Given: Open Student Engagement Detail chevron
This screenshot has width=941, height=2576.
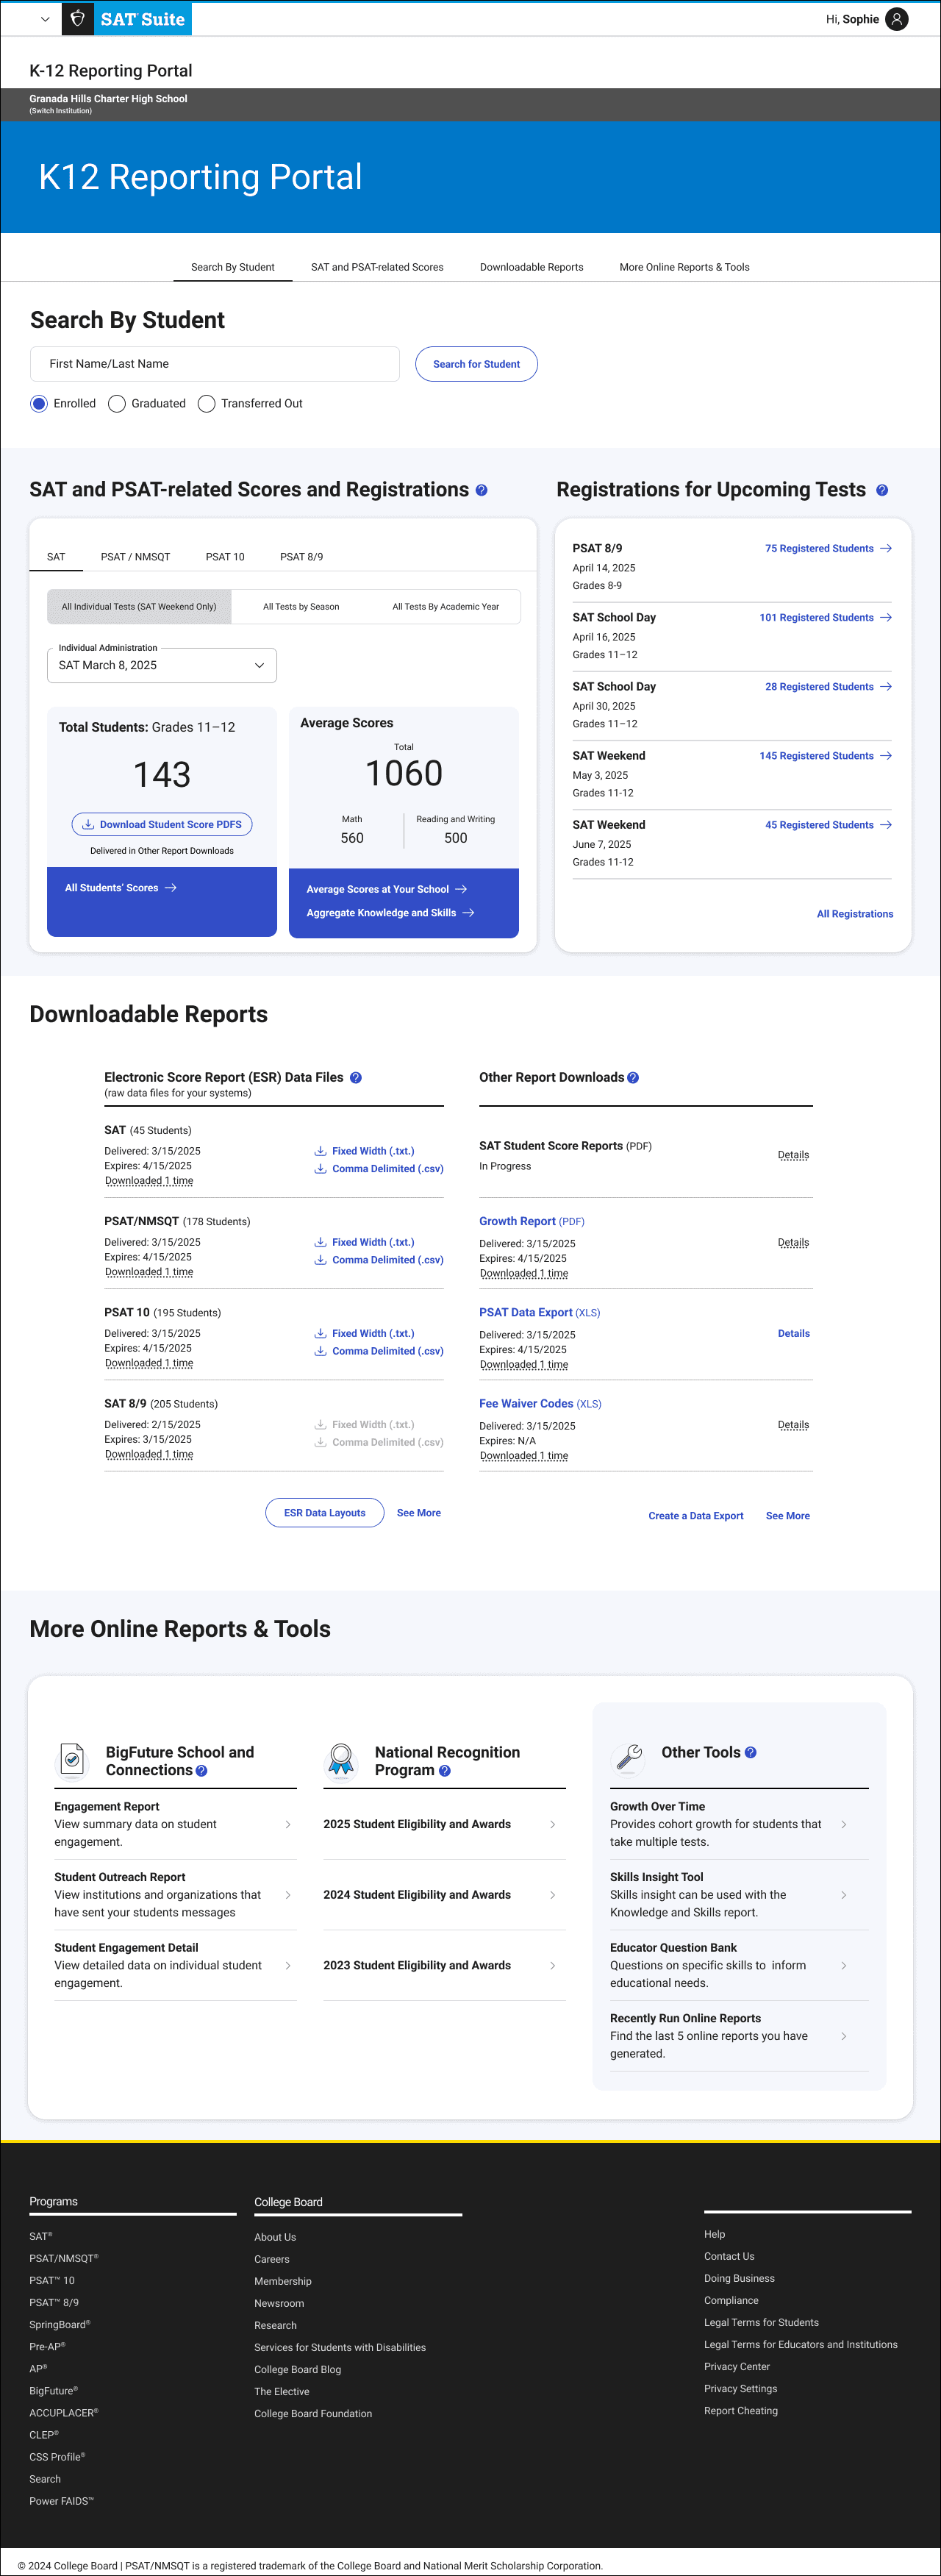Looking at the screenshot, I should (288, 1966).
